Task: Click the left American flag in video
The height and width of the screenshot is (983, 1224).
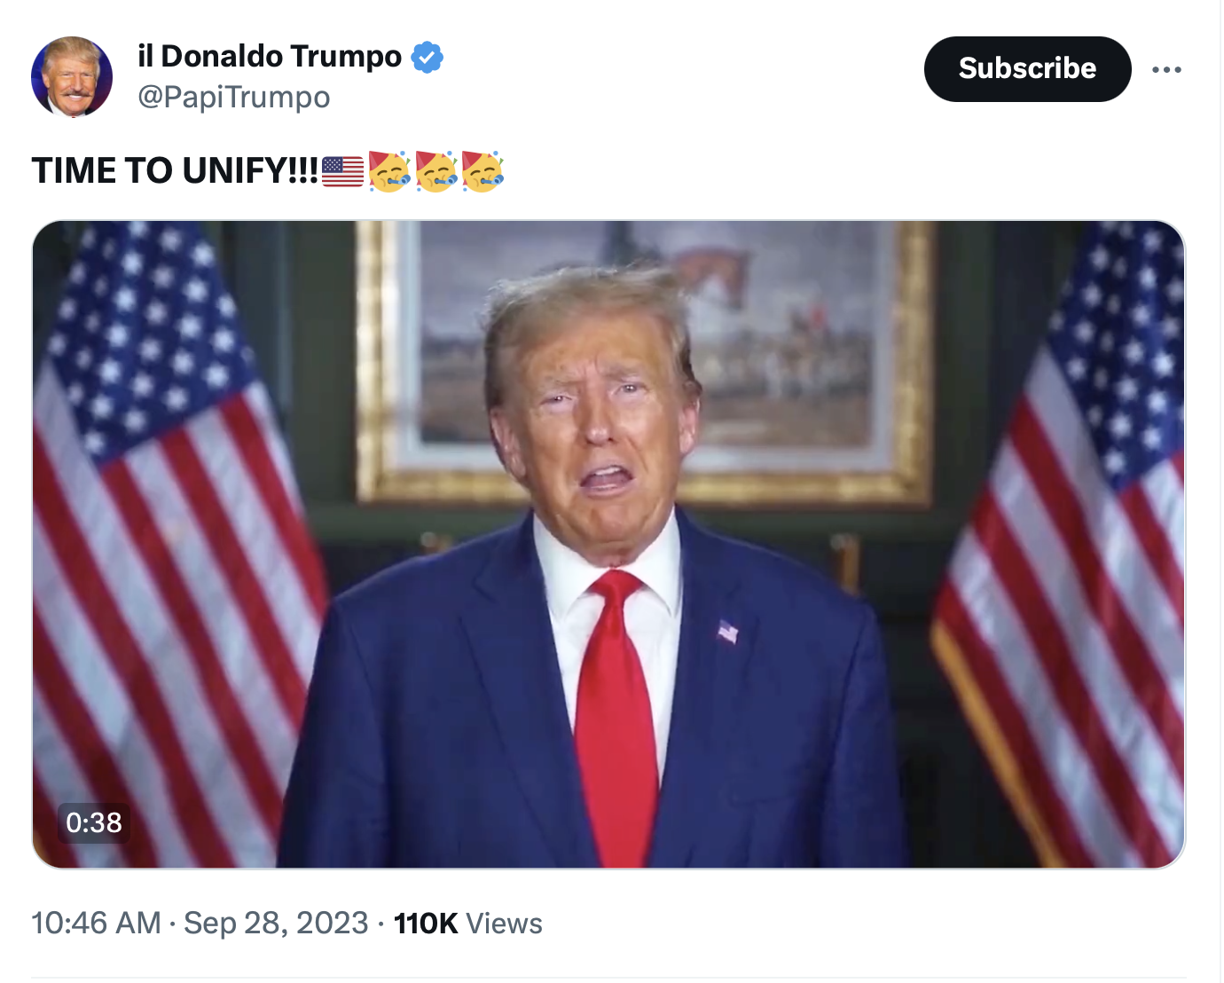Action: tap(169, 544)
